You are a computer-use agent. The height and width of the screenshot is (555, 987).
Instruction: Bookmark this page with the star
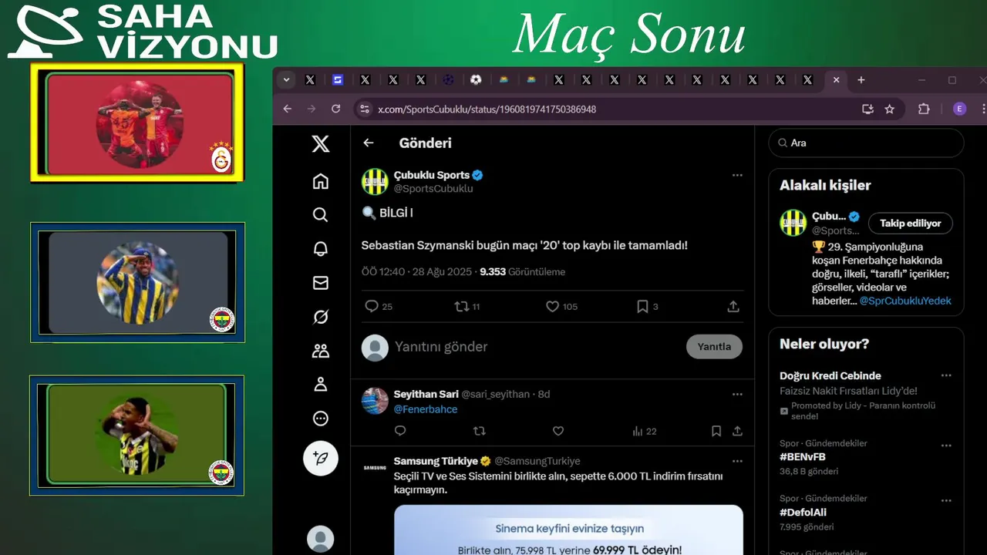pos(889,109)
